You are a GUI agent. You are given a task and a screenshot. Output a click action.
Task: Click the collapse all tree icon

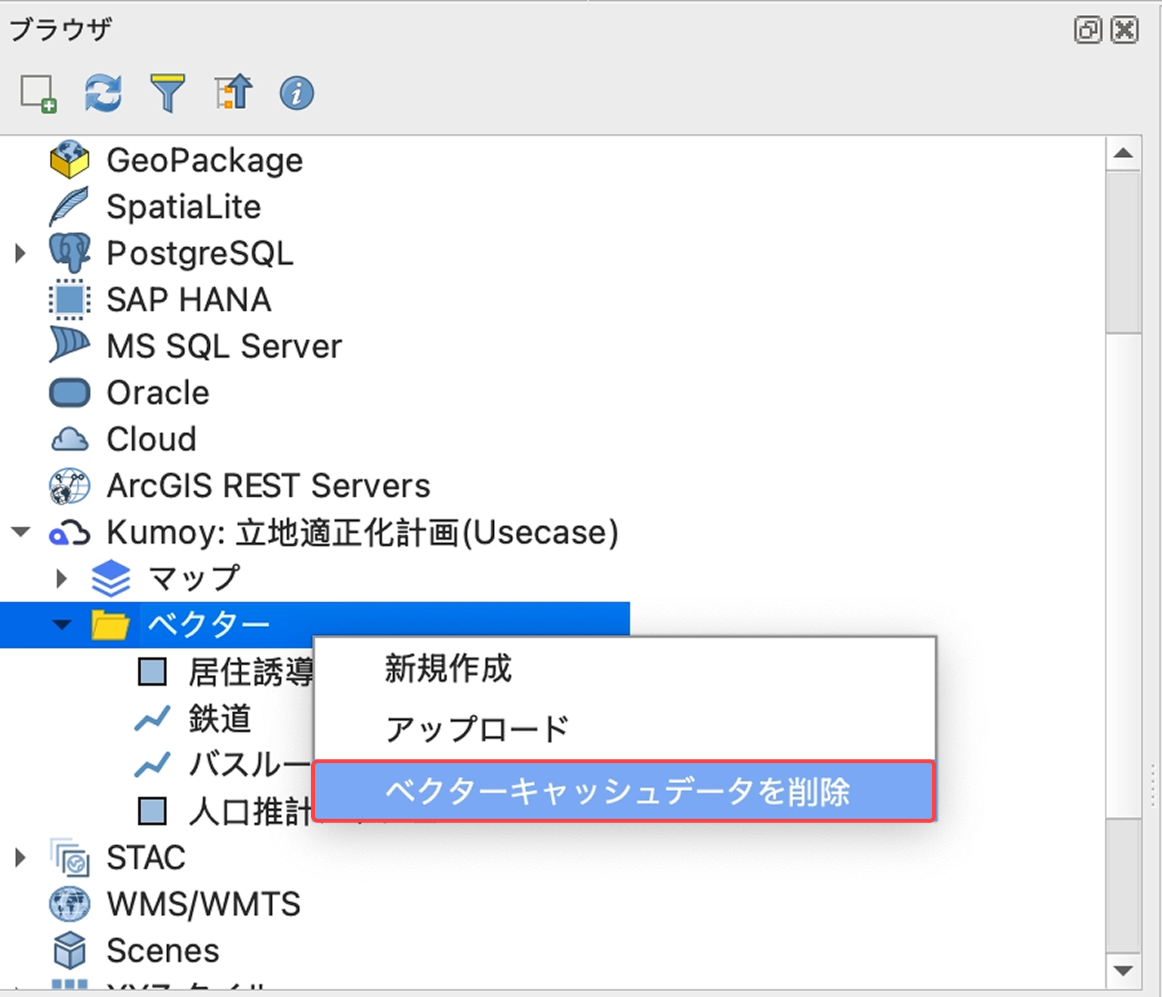tap(232, 92)
